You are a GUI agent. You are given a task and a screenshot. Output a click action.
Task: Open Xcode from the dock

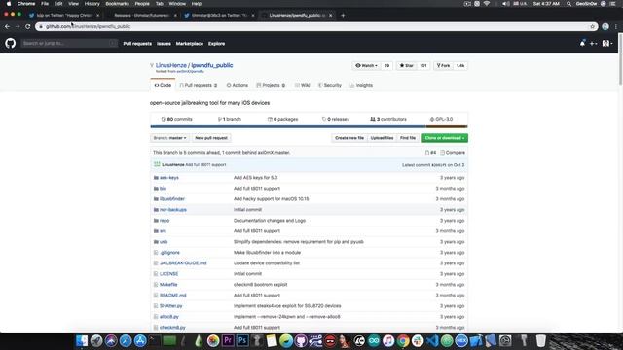tap(476, 341)
